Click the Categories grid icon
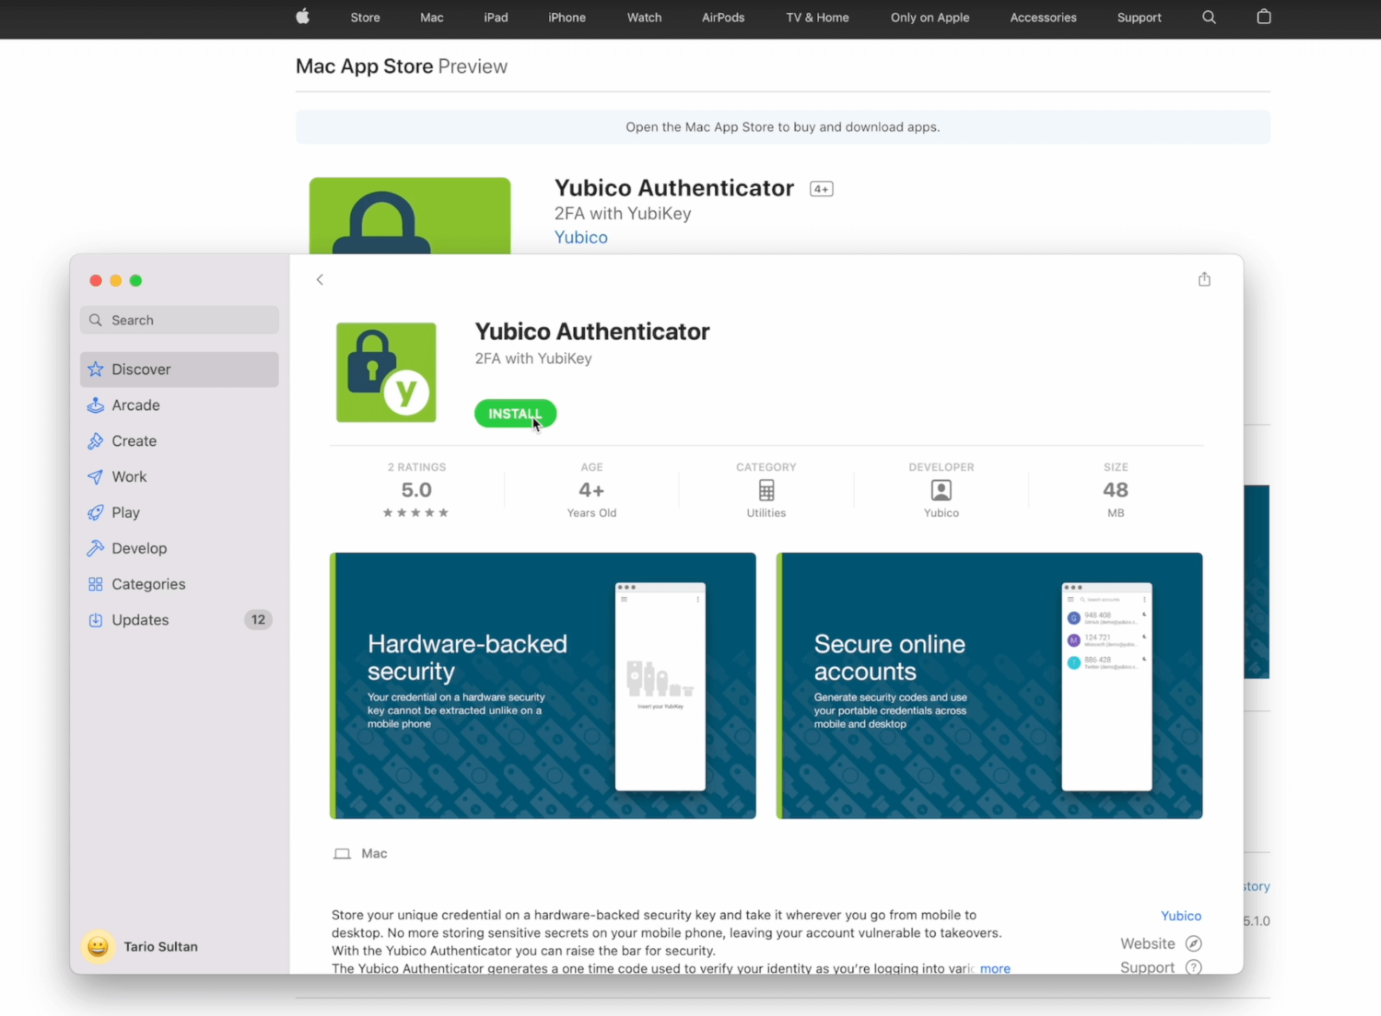Image resolution: width=1381 pixels, height=1016 pixels. (95, 584)
